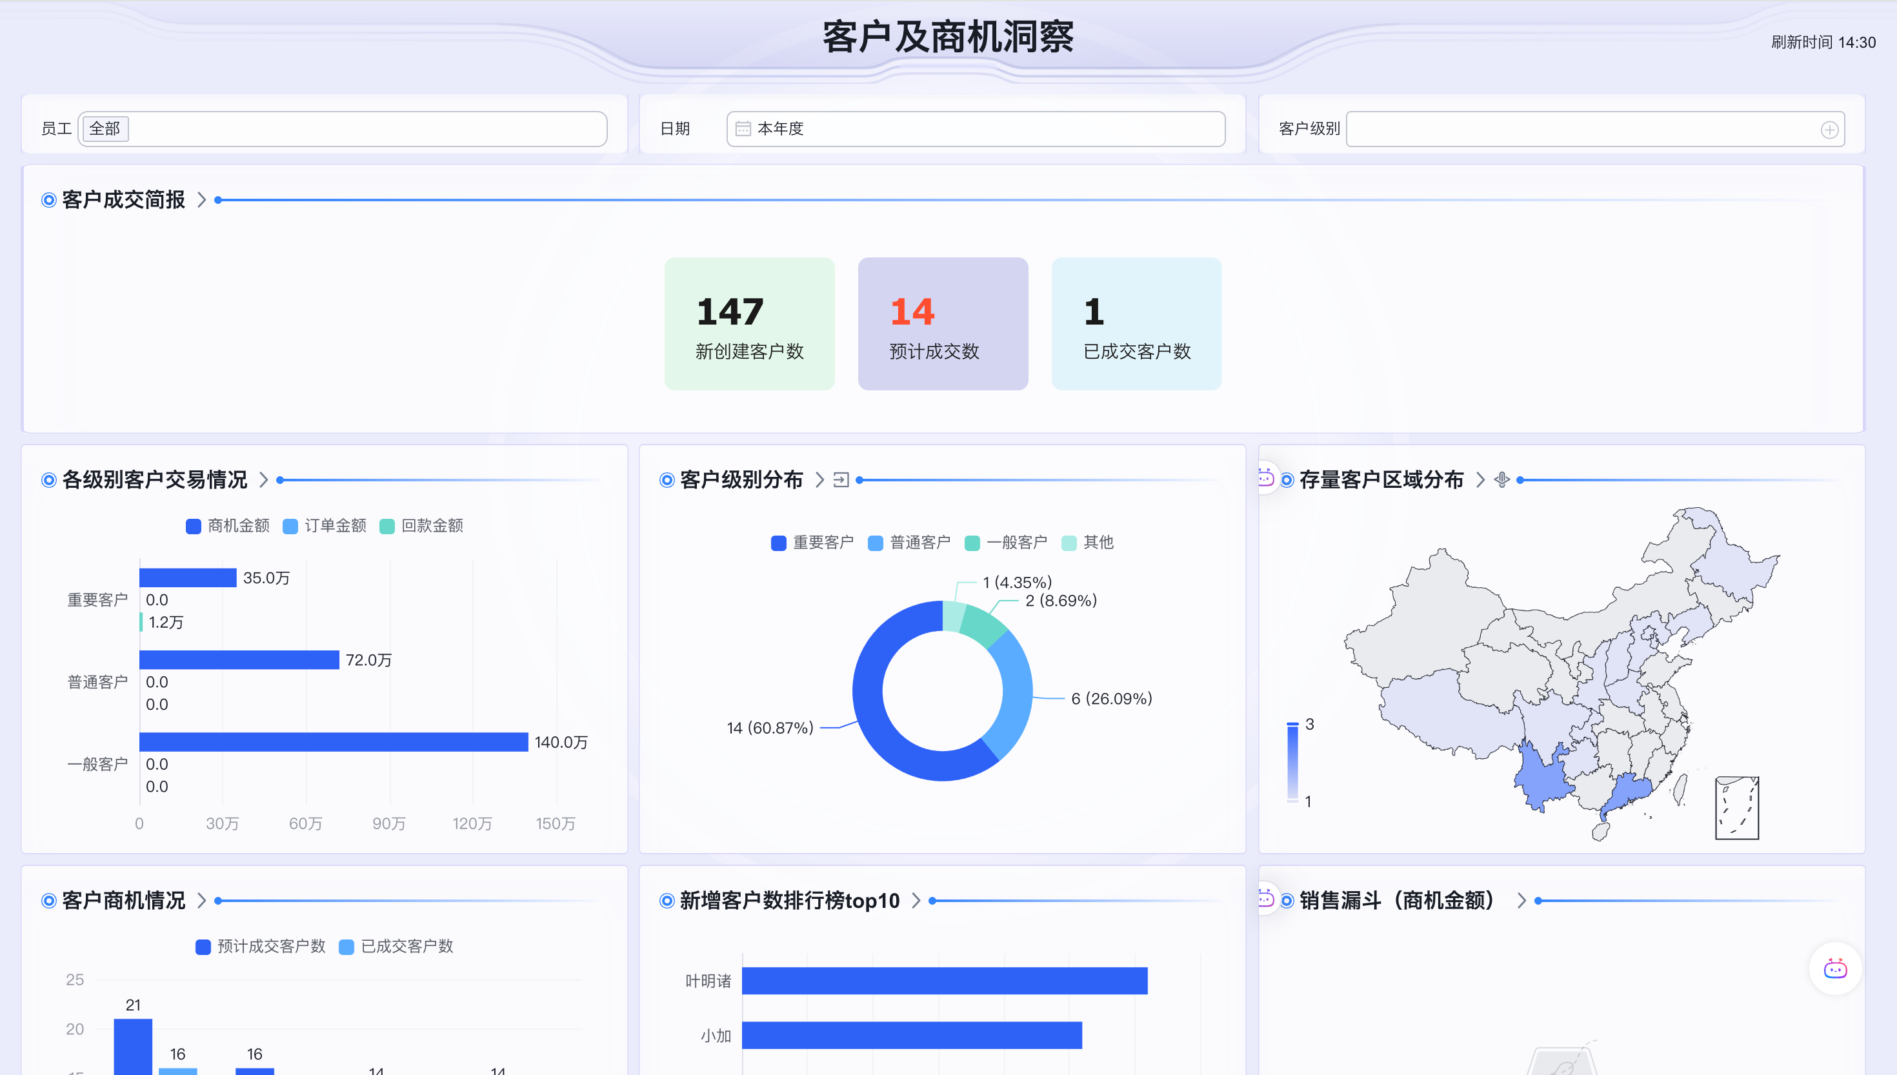Click drill icon beside 存量客户区域分布 title

(x=1501, y=480)
